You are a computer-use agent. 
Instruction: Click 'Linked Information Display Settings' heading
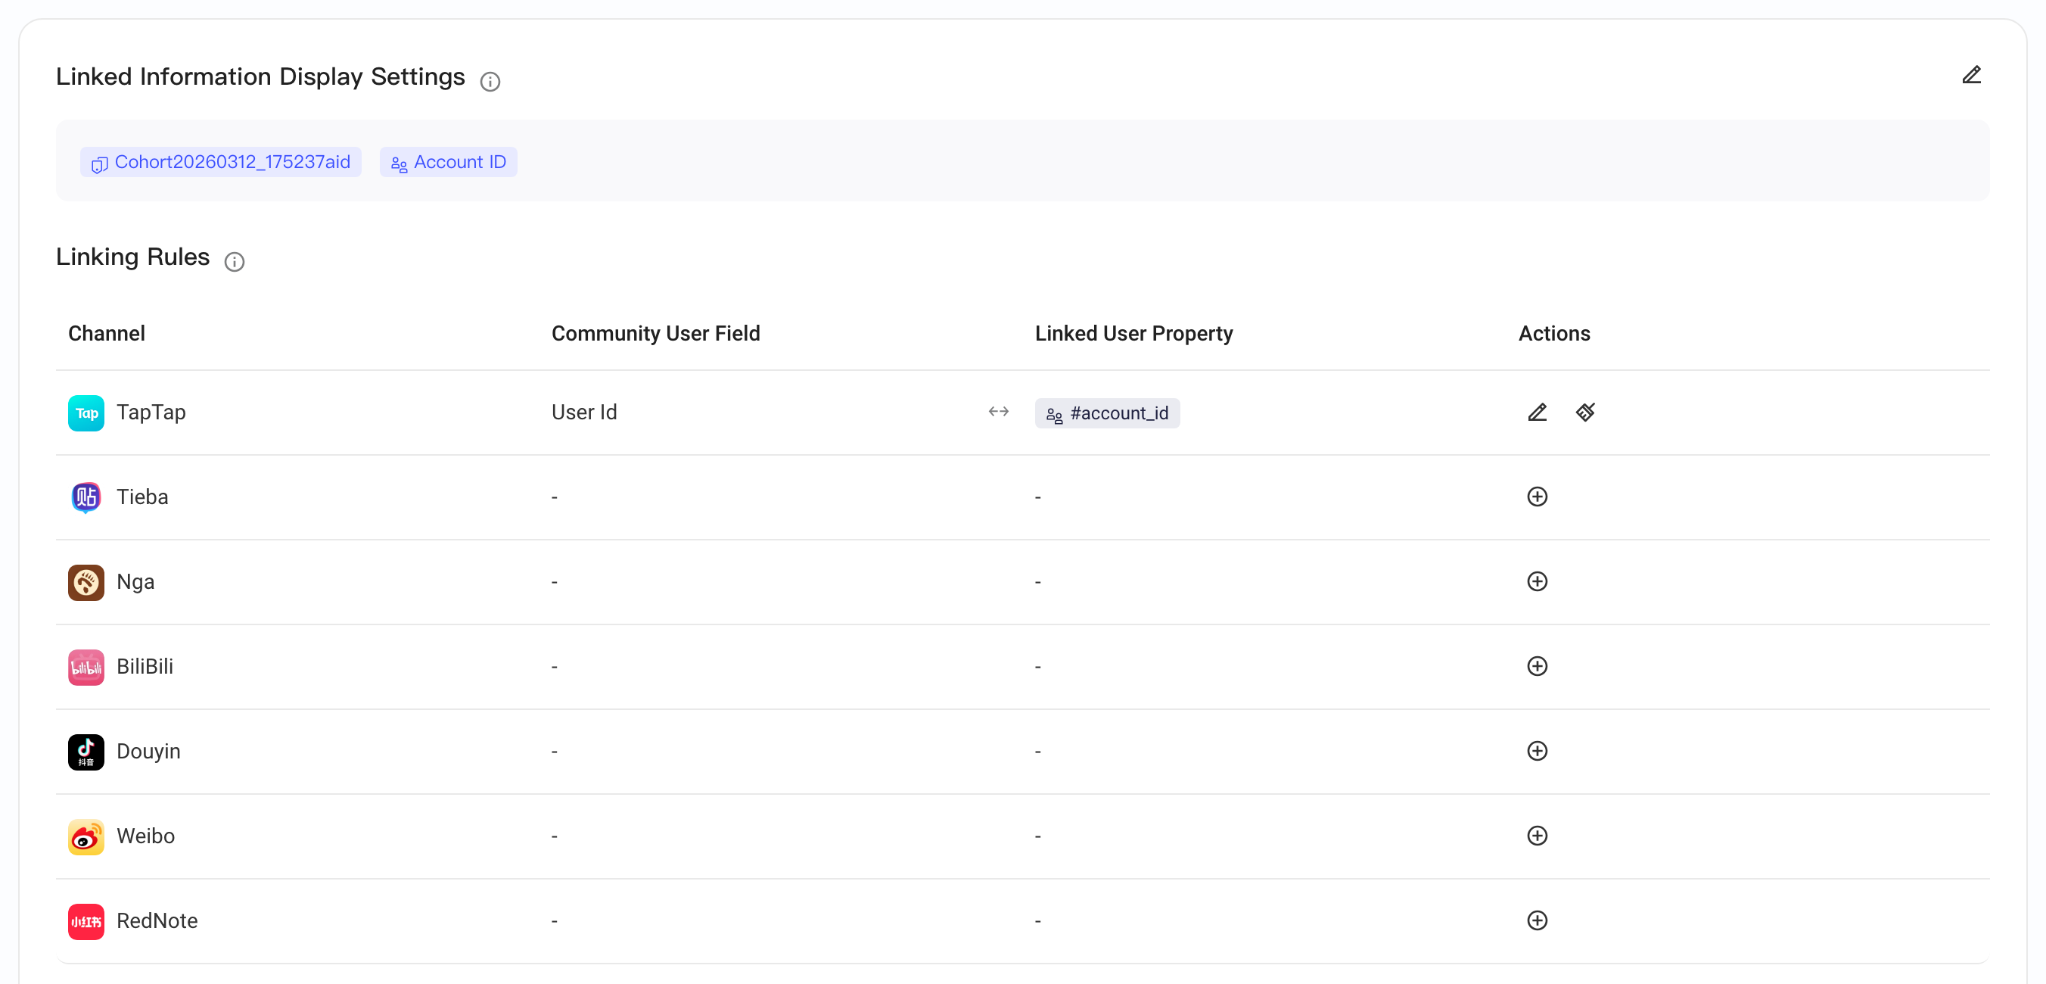260,76
